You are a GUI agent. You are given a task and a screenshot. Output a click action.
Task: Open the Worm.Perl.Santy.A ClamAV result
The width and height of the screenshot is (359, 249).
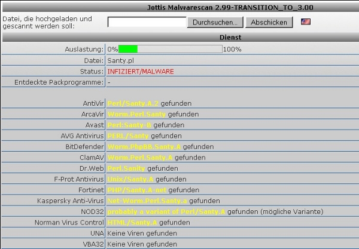pos(140,158)
